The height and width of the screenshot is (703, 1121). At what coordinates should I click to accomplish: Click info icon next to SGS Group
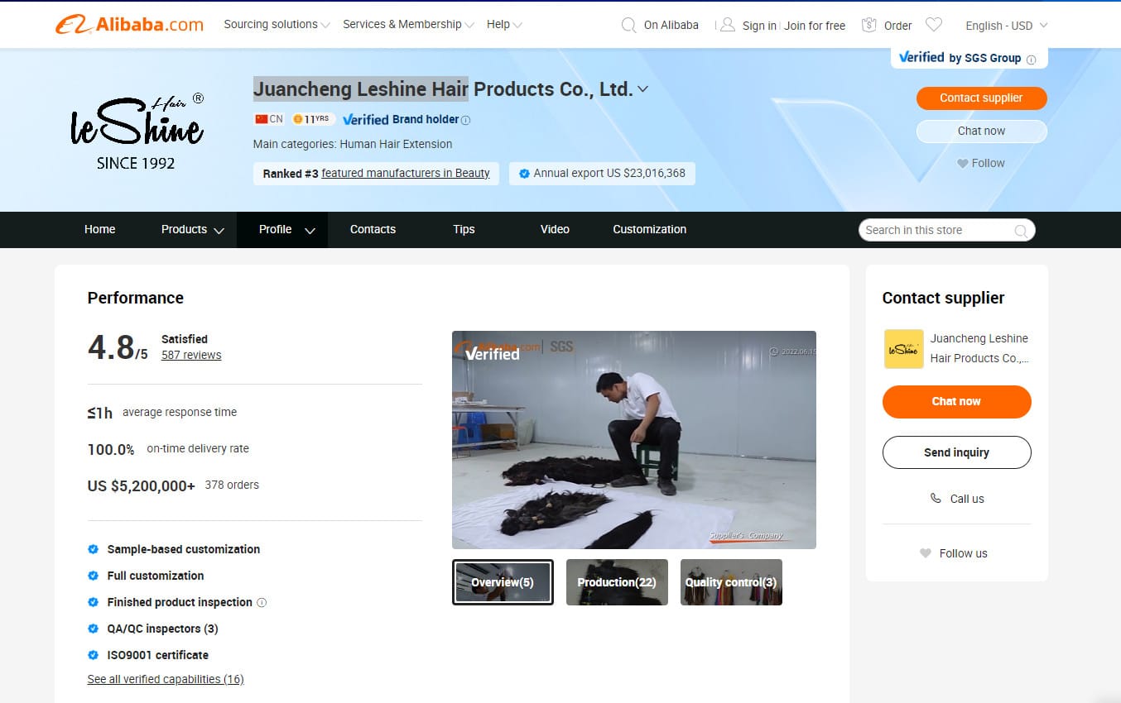coord(1031,59)
